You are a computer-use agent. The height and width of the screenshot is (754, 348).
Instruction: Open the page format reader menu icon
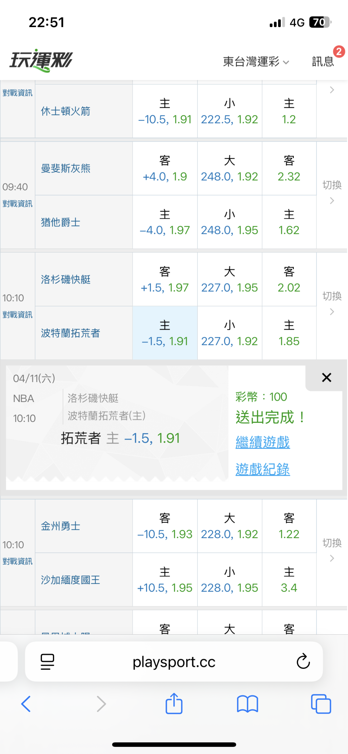coord(47,661)
